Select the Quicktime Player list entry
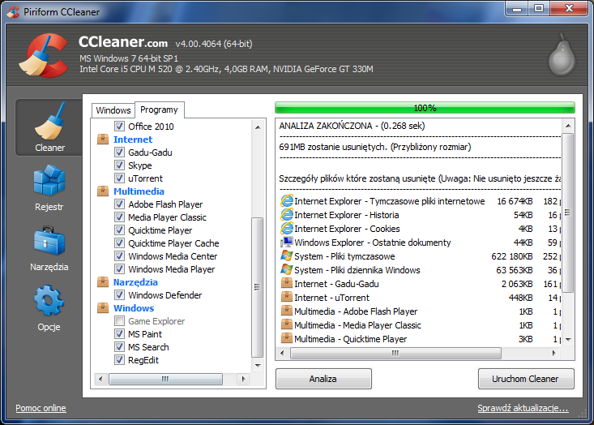 pos(160,230)
